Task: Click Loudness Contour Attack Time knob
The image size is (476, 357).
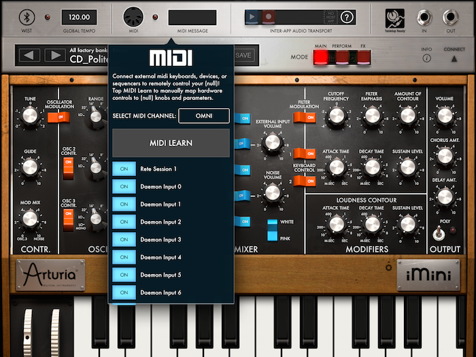Action: (337, 224)
